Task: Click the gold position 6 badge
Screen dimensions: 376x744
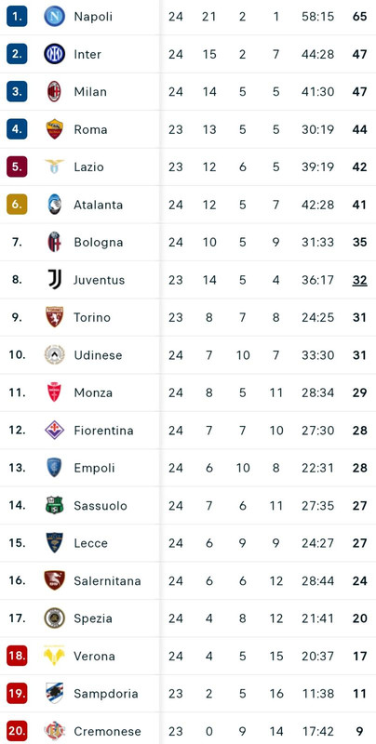Action: tap(17, 205)
